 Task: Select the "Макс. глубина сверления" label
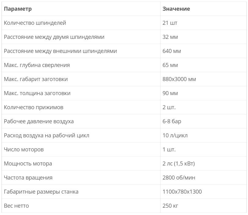[x=37, y=65]
